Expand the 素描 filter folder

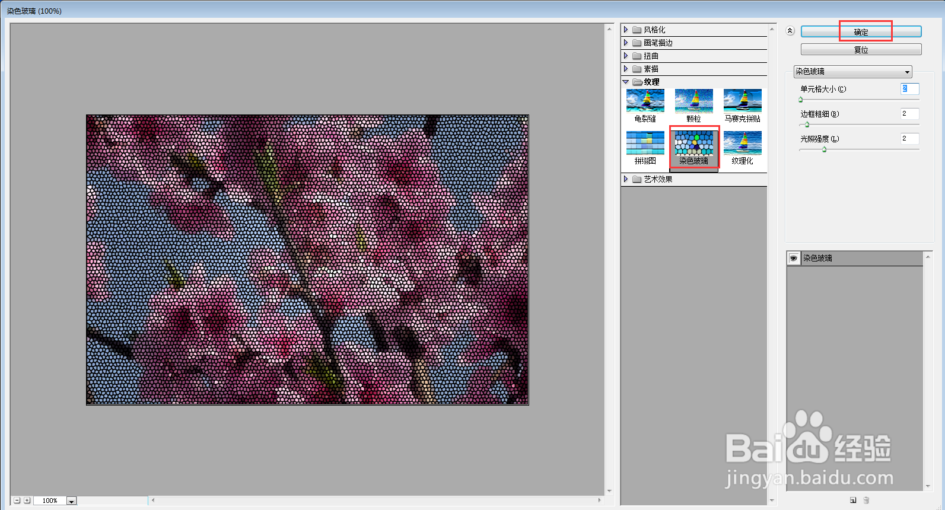[626, 69]
